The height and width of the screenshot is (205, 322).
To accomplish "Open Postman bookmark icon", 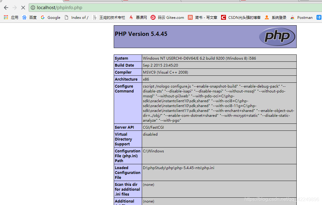I will pos(292,17).
